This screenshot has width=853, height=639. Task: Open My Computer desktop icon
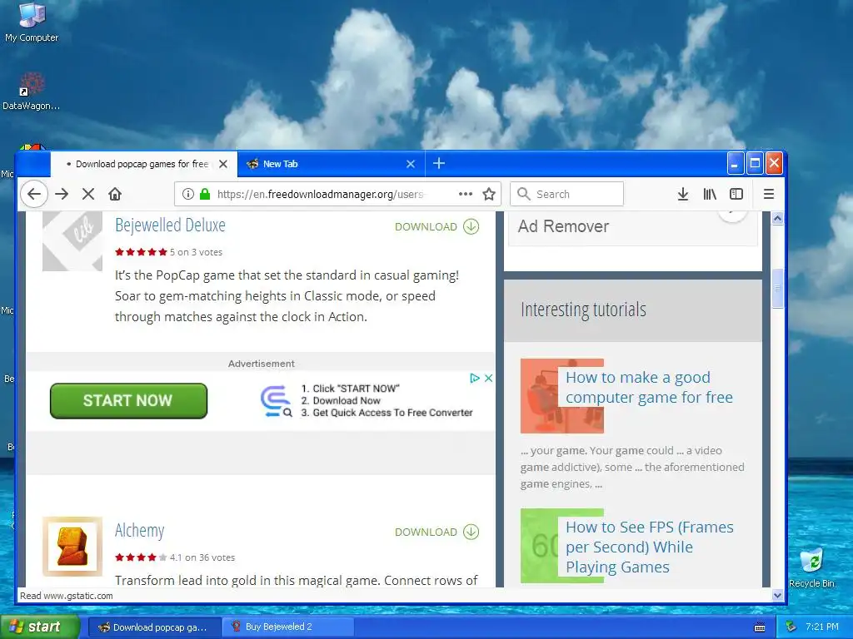pos(32,22)
